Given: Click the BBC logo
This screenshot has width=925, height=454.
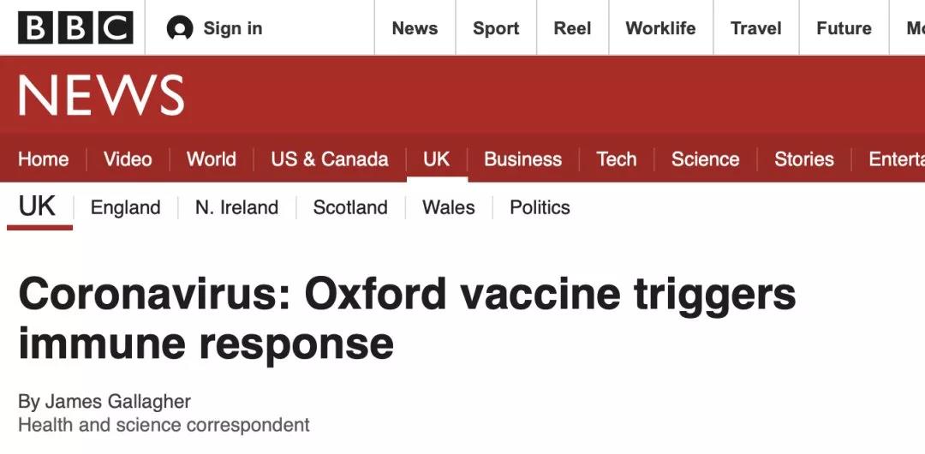Looking at the screenshot, I should pos(75,28).
